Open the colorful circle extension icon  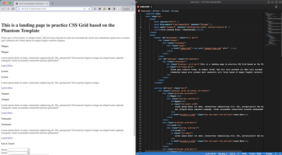coord(100,9)
